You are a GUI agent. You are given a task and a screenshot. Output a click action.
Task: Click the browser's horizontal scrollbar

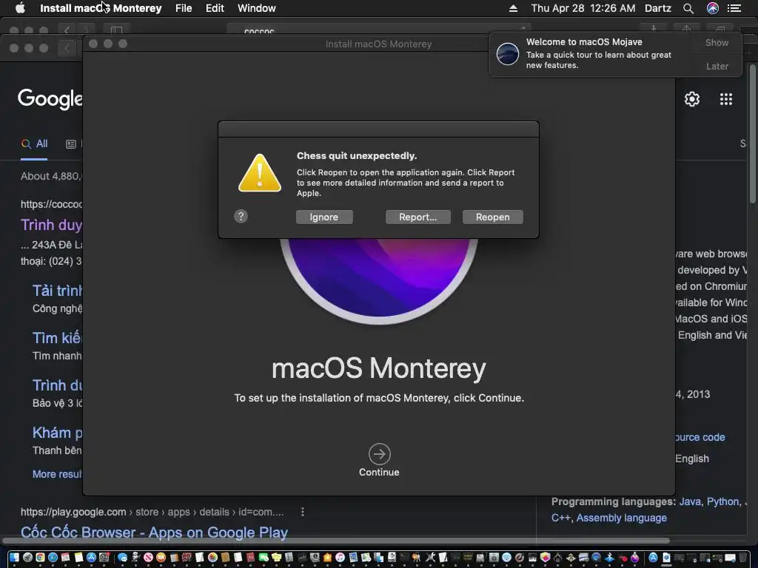[x=336, y=541]
